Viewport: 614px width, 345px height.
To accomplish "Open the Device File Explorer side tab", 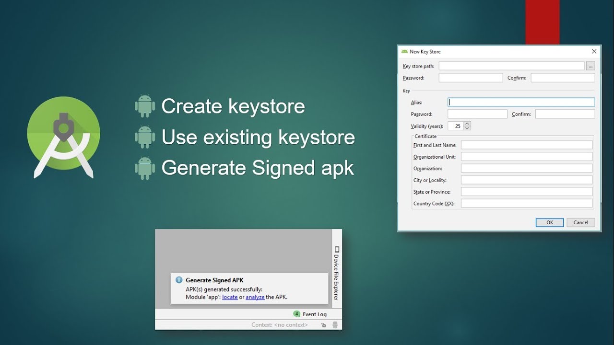I will coord(337,273).
